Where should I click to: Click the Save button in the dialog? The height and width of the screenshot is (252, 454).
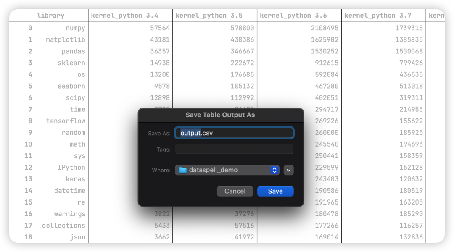(275, 191)
